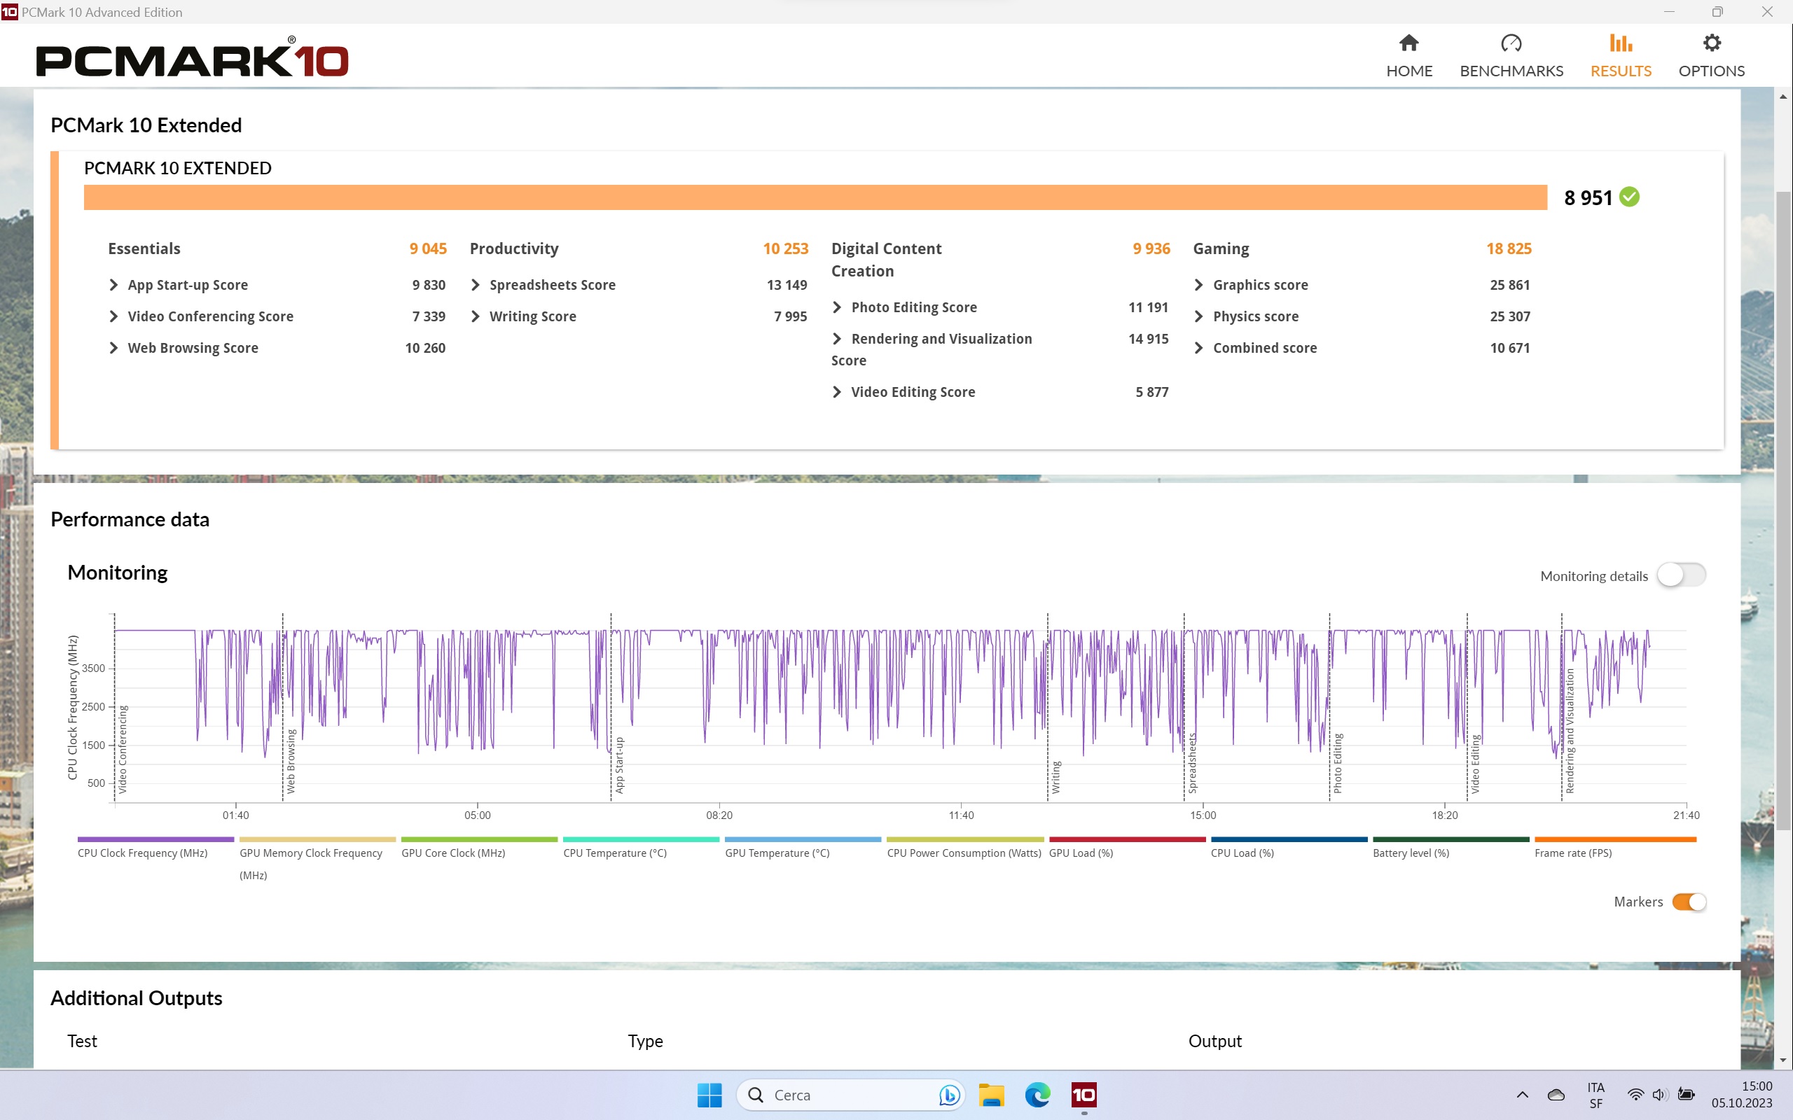This screenshot has height=1120, width=1793.
Task: Click the overall score 8 951
Action: pyautogui.click(x=1588, y=198)
